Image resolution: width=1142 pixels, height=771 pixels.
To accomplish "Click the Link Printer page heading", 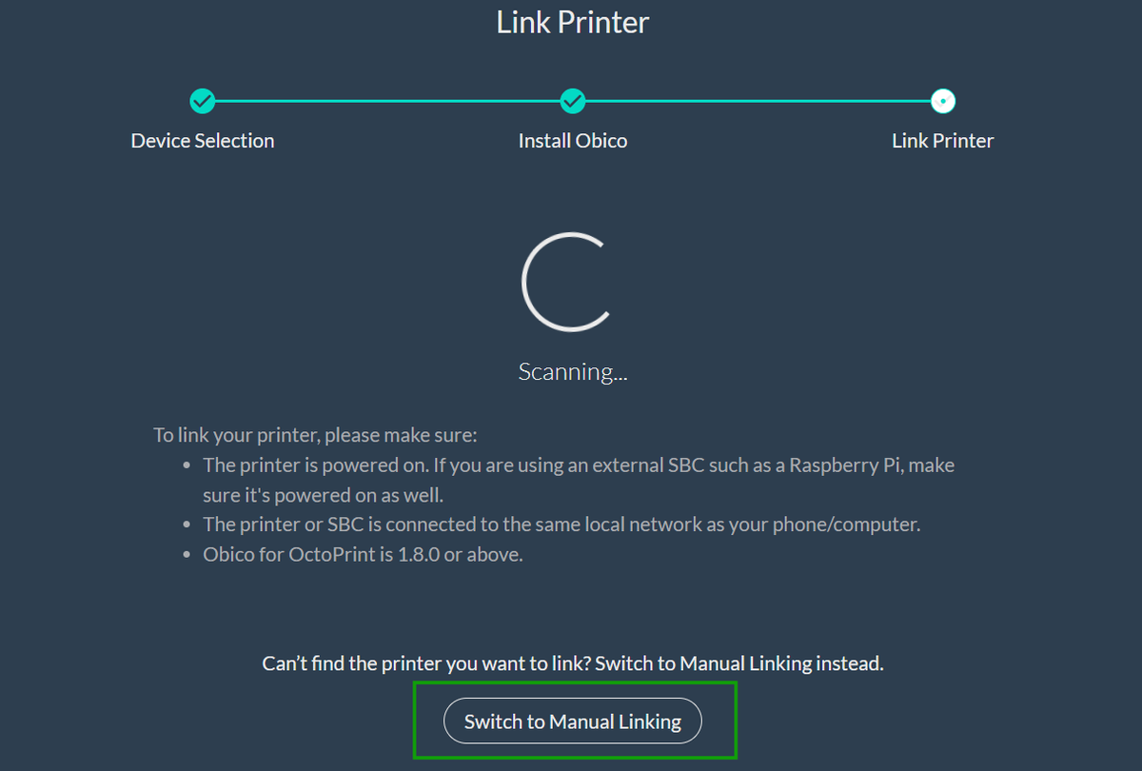I will pyautogui.click(x=573, y=22).
